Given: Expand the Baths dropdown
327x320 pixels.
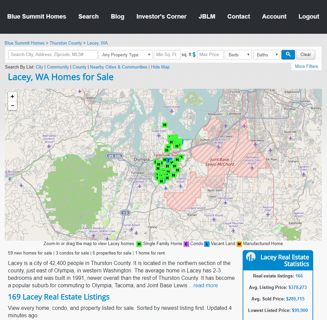Looking at the screenshot, I should (266, 55).
